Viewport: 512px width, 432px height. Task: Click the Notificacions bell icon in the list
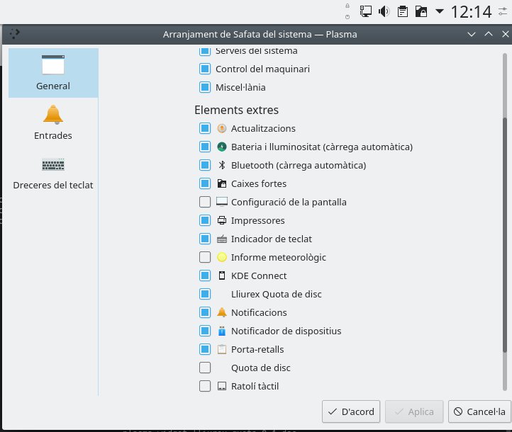coord(222,312)
